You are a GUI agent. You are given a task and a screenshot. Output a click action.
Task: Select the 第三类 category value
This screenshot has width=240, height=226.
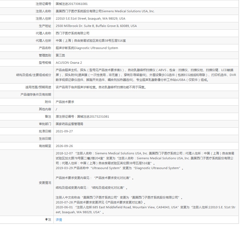[x=60, y=55]
